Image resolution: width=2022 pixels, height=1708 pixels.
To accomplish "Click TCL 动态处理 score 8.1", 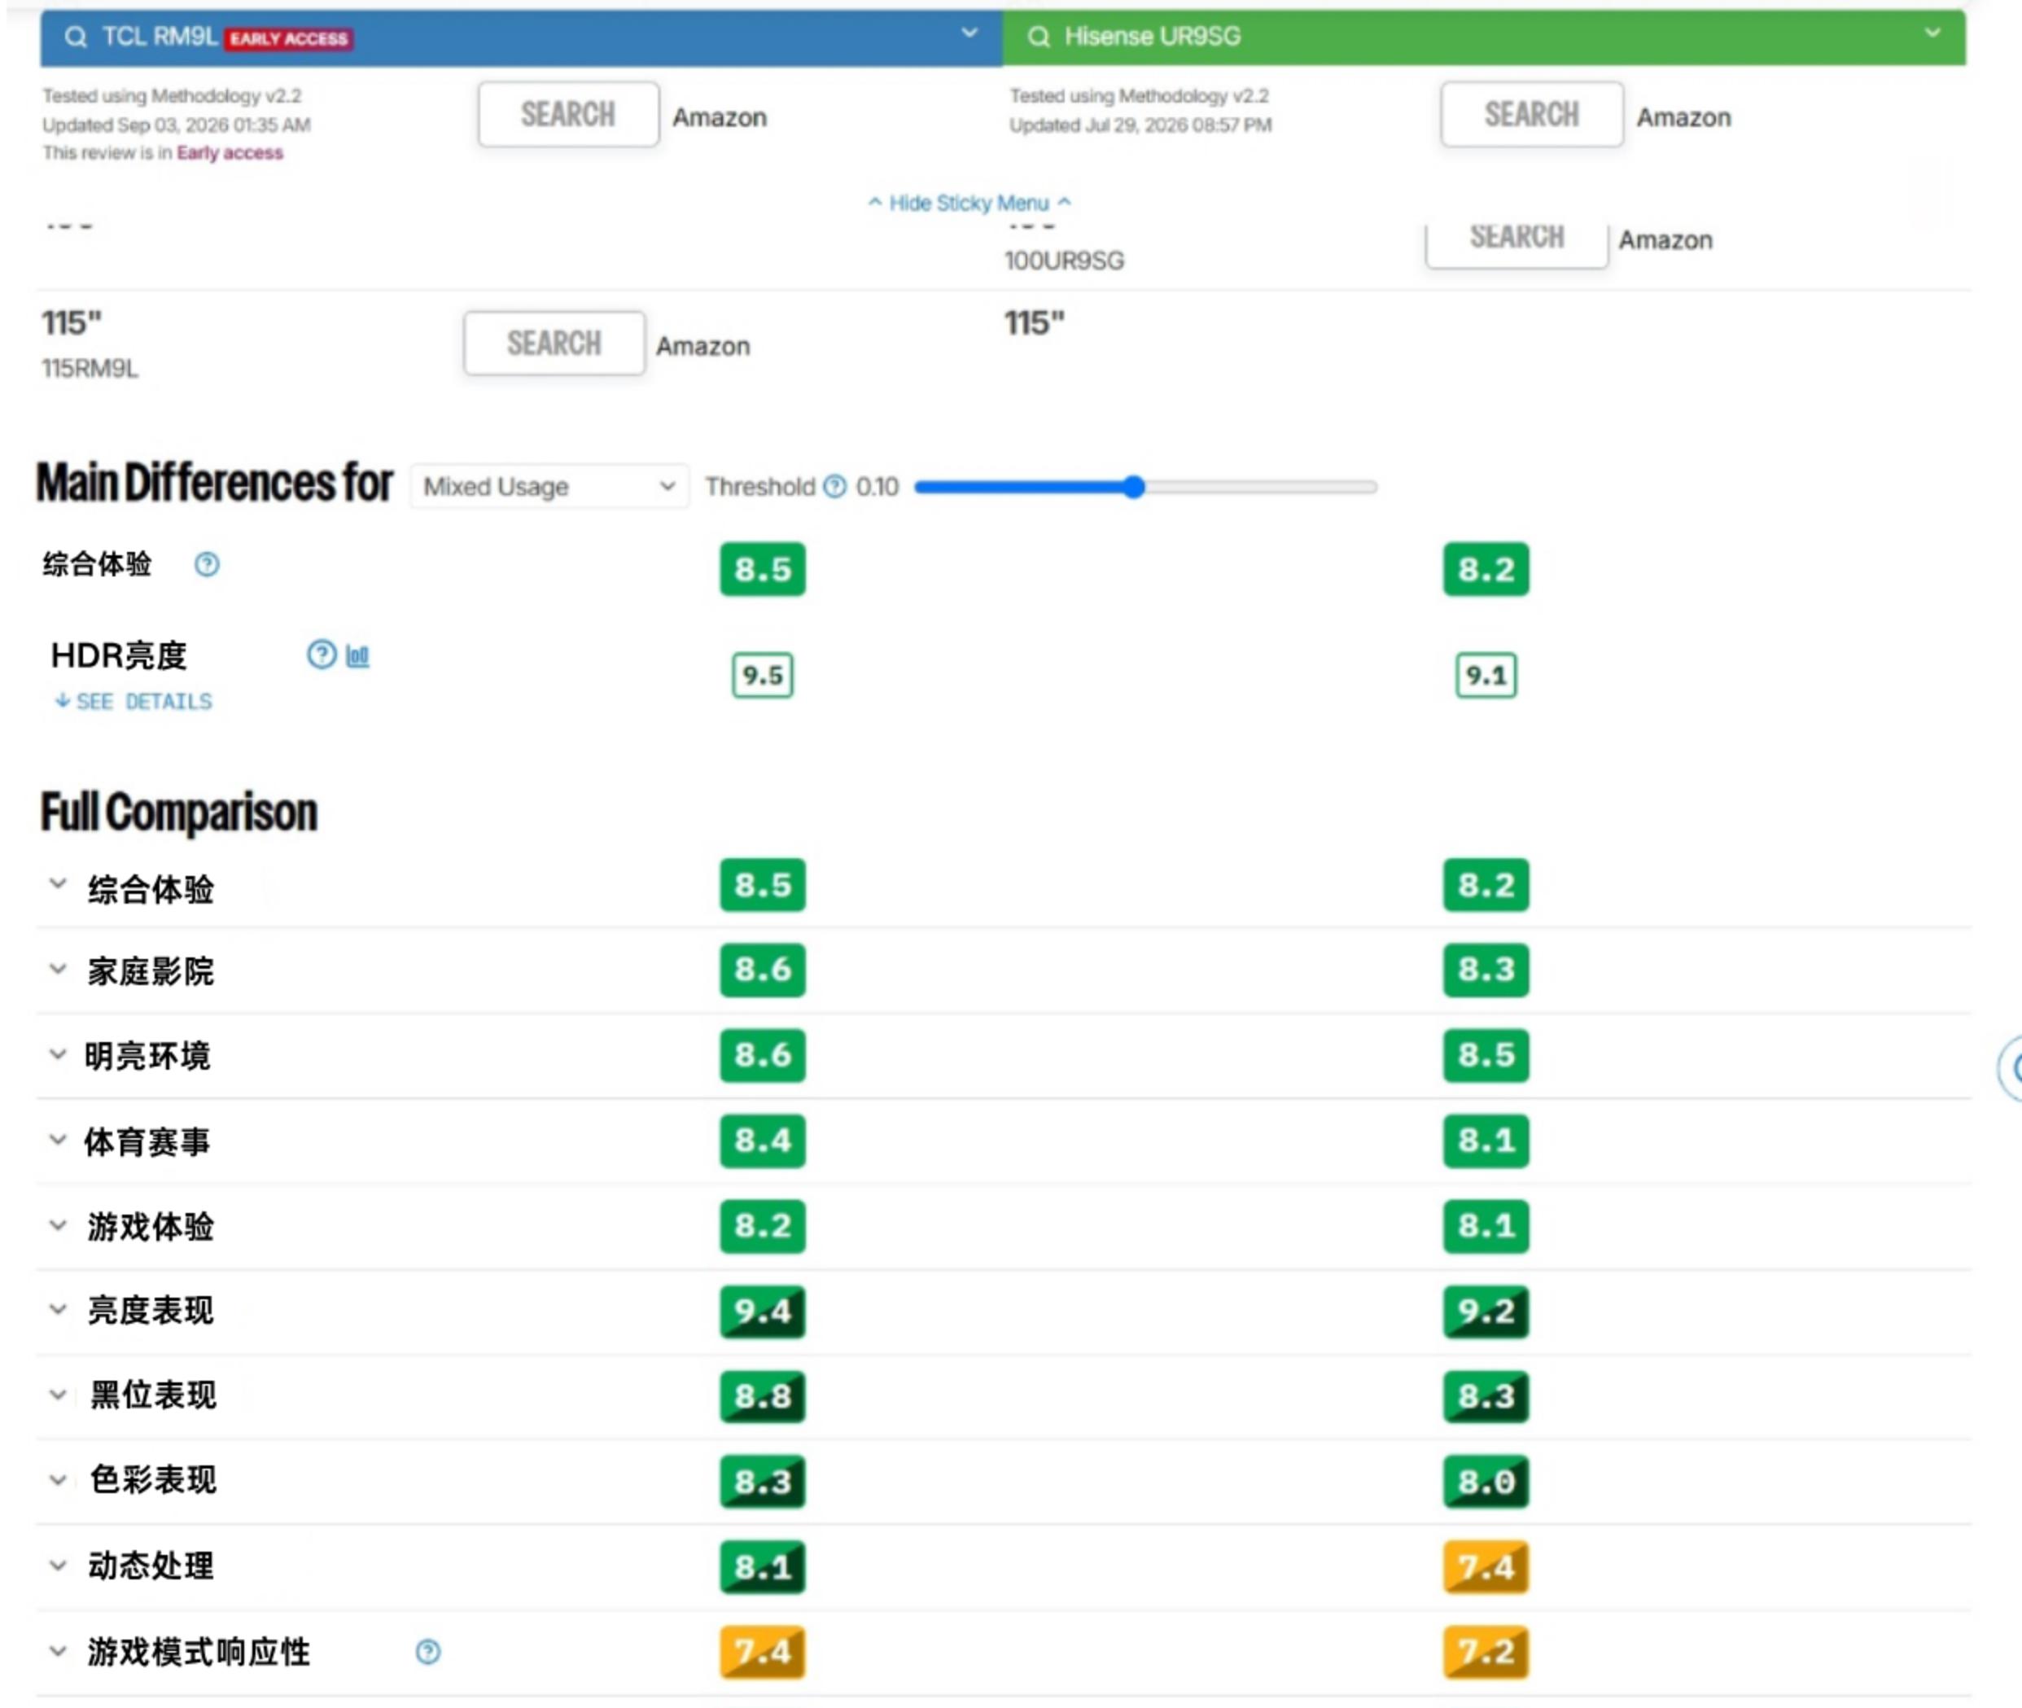I will (x=763, y=1566).
